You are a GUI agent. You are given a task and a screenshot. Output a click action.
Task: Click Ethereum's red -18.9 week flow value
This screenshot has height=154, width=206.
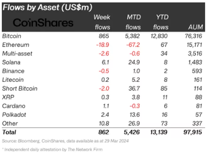pos(103,45)
